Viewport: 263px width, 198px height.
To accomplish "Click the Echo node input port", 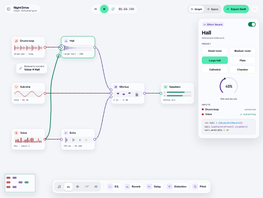I will pyautogui.click(x=61, y=140).
